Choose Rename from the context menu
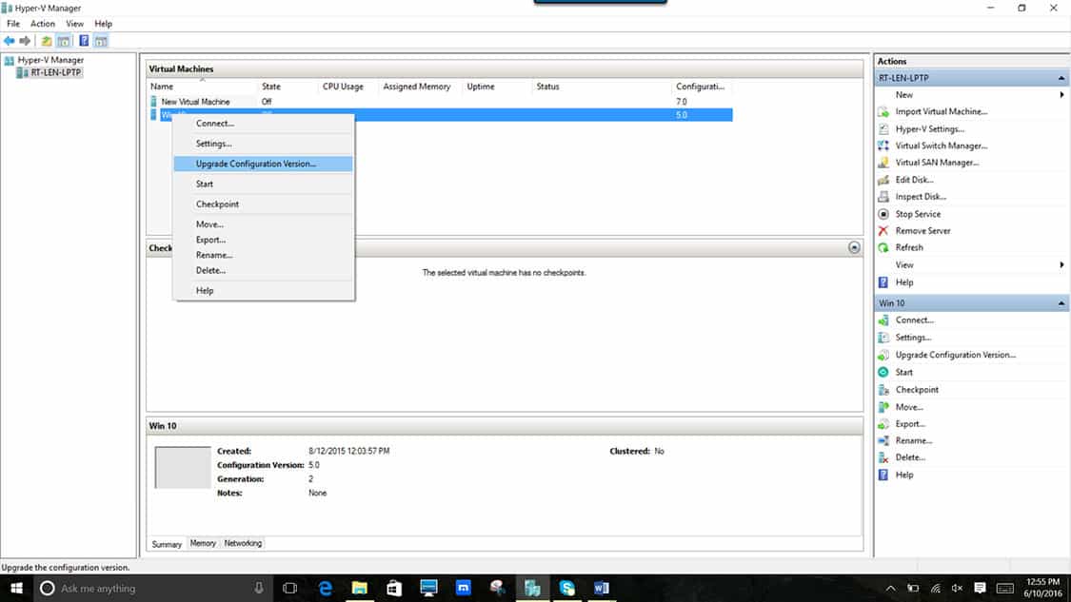 pos(264,255)
